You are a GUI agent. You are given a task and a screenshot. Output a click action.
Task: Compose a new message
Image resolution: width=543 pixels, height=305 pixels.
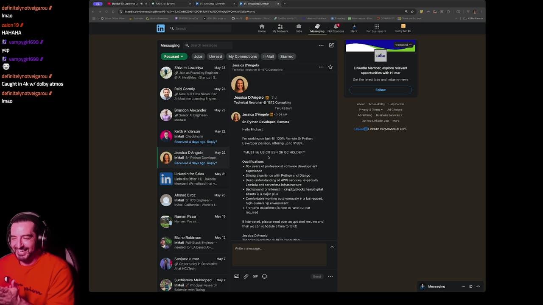coord(331,45)
